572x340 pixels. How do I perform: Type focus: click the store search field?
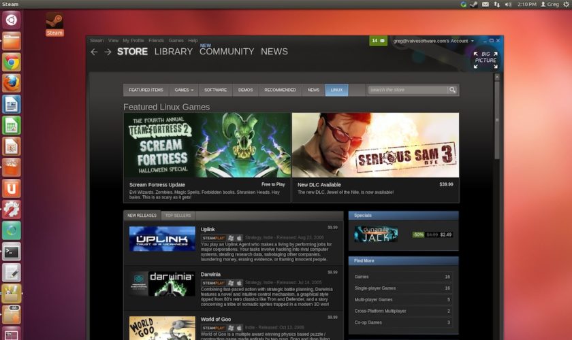[407, 90]
